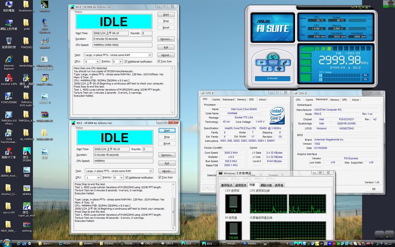Open FOREVERKIKI desktop icon
The width and height of the screenshot is (395, 247).
click(9, 98)
